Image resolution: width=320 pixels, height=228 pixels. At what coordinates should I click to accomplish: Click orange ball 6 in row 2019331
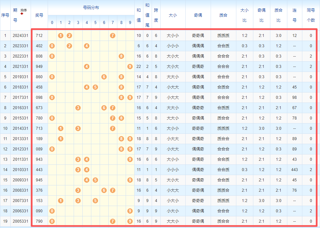point(104,77)
